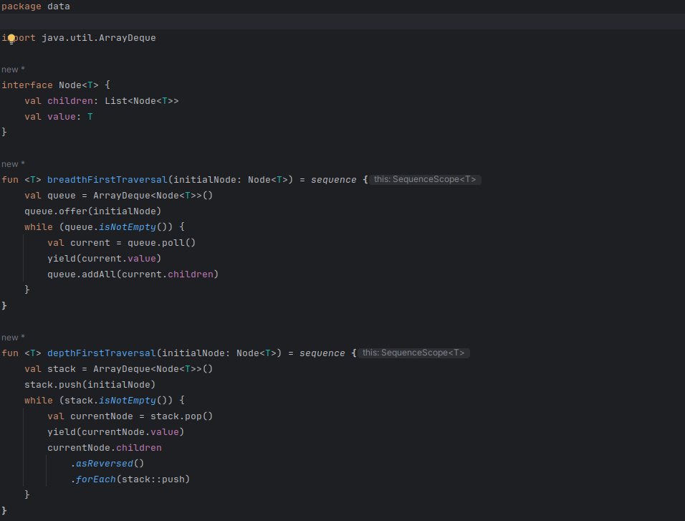
Task: Click the 'new *' hint above breadthFirstTraversal function
Action: (13, 164)
